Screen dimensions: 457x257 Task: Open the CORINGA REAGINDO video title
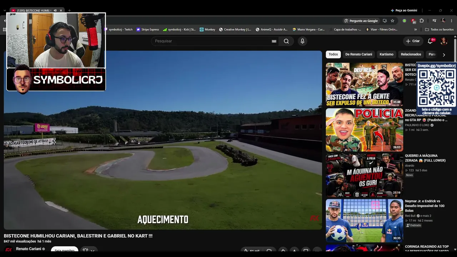[x=427, y=249]
